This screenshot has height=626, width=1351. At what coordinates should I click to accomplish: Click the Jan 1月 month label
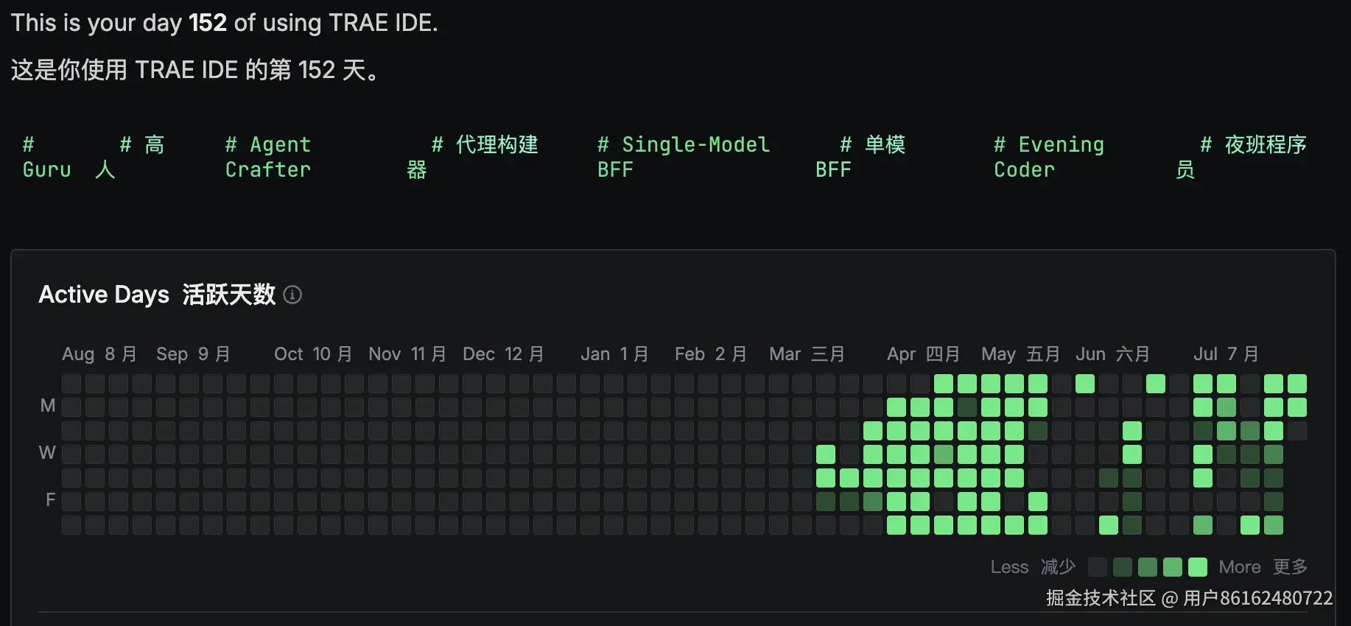614,354
